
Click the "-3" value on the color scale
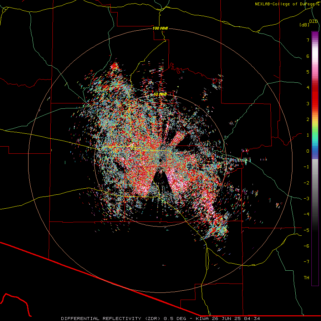tap(306, 199)
